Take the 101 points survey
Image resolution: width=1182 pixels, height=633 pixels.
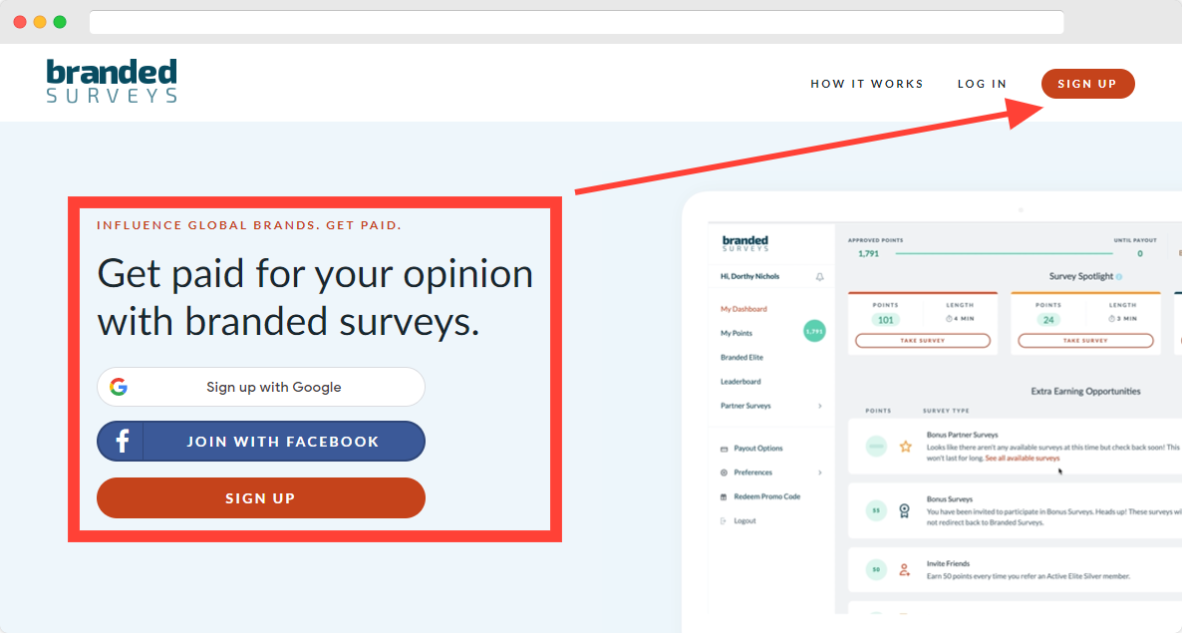[x=922, y=341]
